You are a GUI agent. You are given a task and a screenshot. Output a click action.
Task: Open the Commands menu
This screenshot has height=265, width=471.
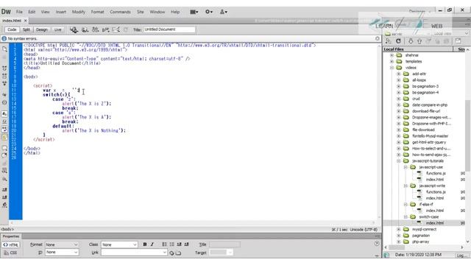point(120,12)
